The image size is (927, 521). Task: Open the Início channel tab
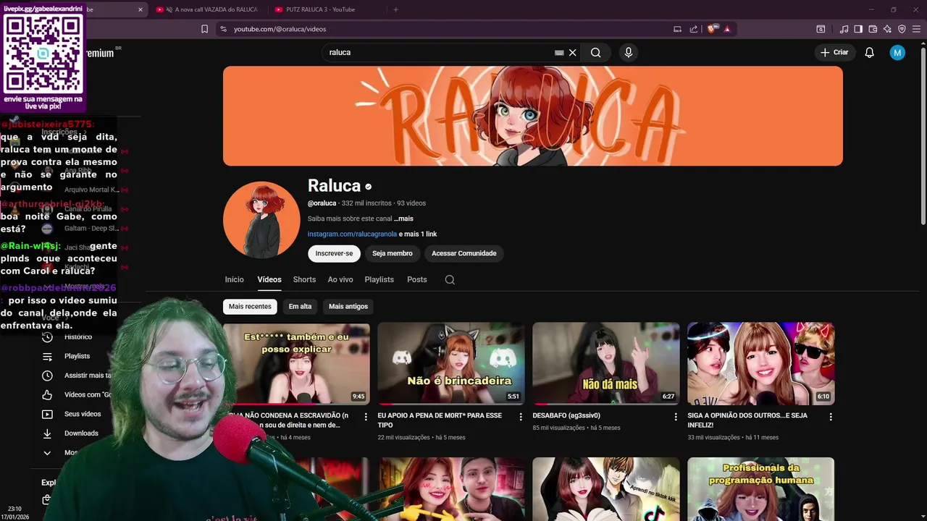pyautogui.click(x=235, y=279)
